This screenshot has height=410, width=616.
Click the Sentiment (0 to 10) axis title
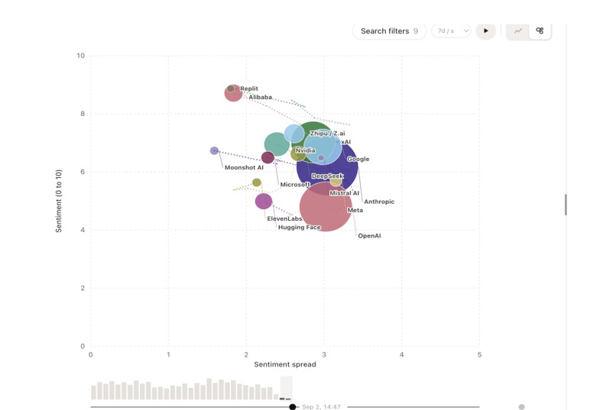tap(59, 201)
